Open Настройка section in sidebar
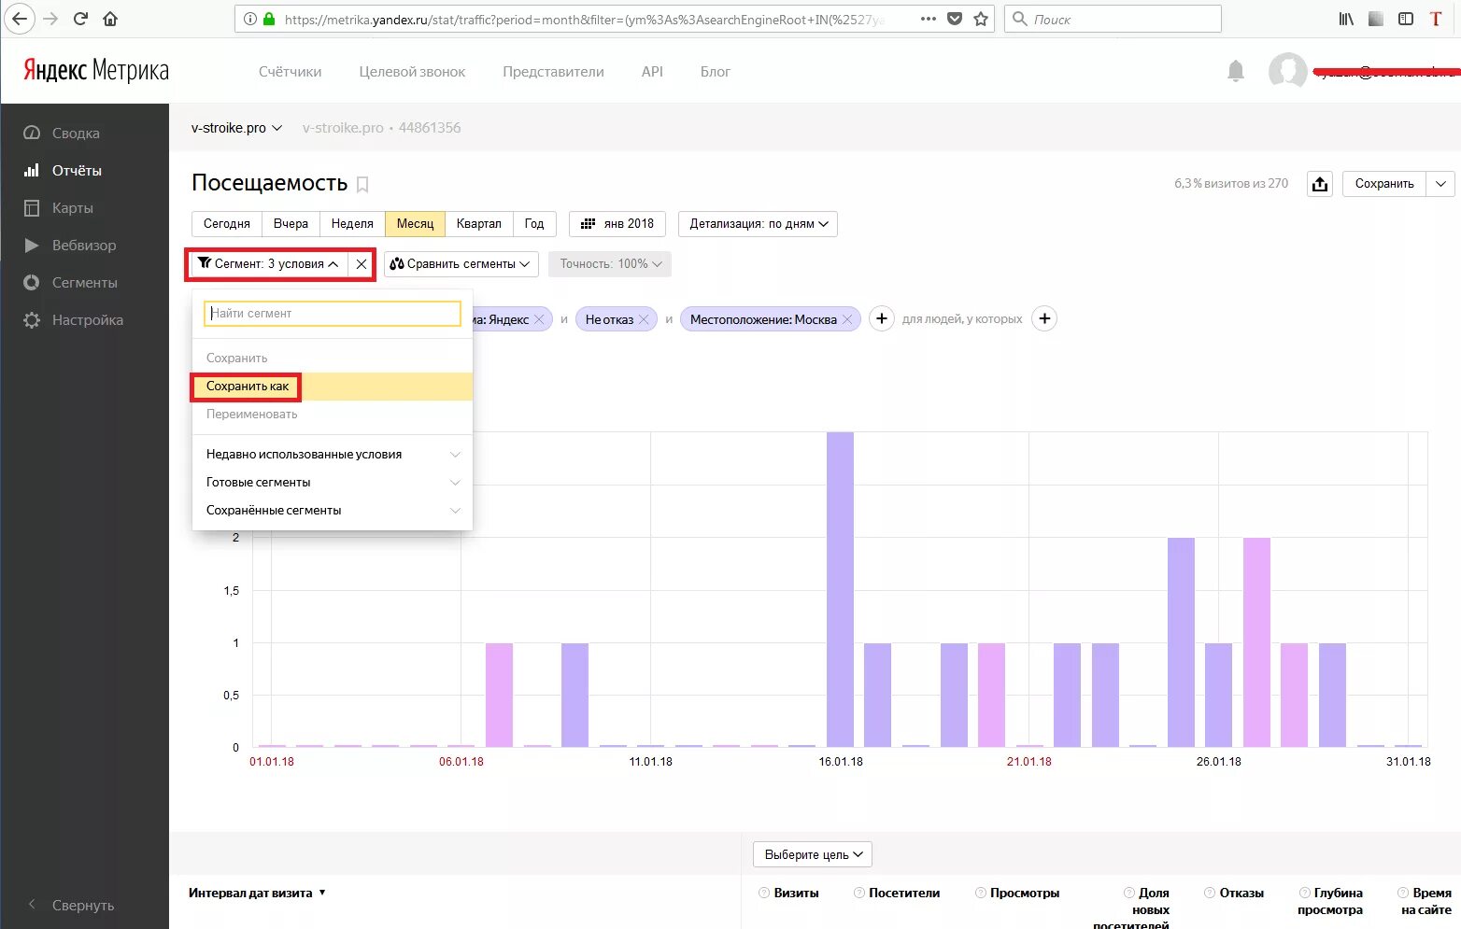Viewport: 1461px width, 929px height. (x=87, y=320)
